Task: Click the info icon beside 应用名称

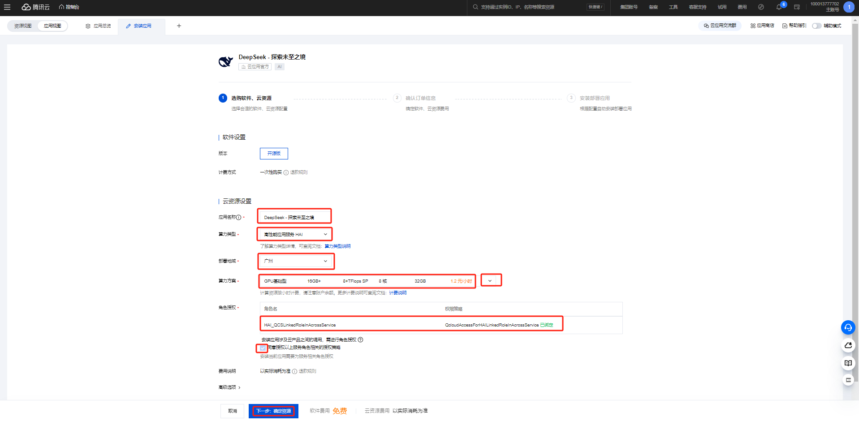Action: [239, 218]
